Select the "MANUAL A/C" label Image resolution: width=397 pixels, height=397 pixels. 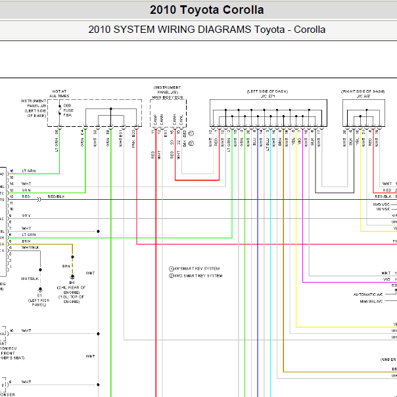tap(371, 301)
